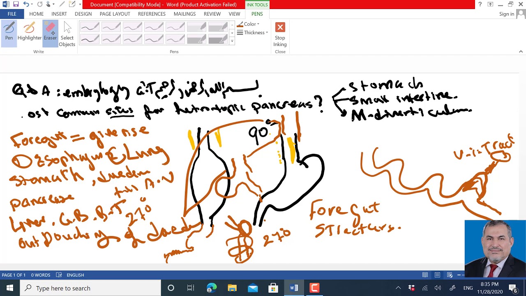
Task: Activate the Eraser tool
Action: pos(50,32)
